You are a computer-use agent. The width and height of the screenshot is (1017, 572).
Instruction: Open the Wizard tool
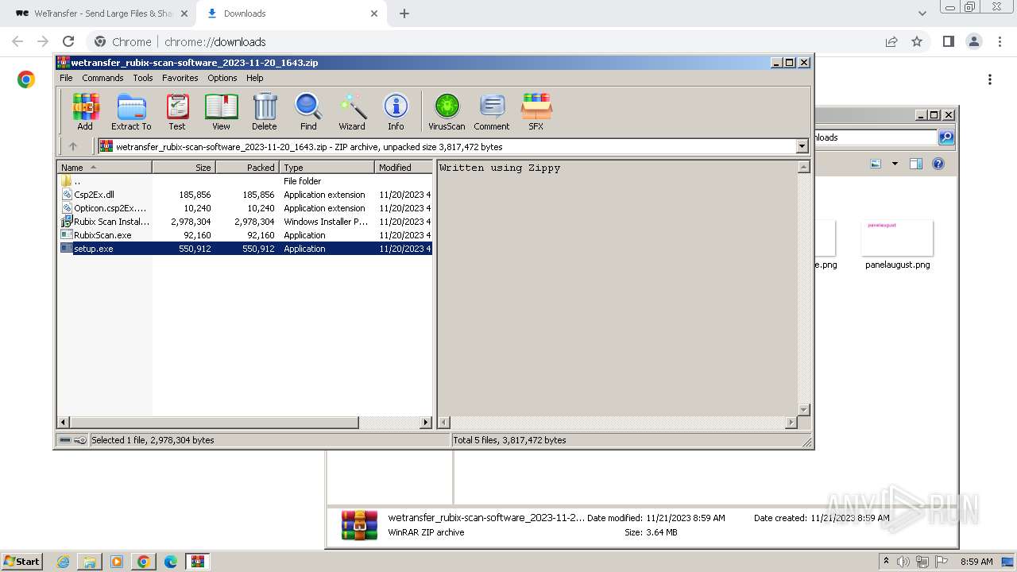pyautogui.click(x=352, y=111)
